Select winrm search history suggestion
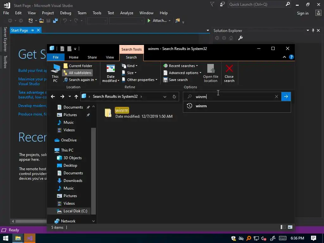Image resolution: width=324 pixels, height=243 pixels. tap(237, 106)
